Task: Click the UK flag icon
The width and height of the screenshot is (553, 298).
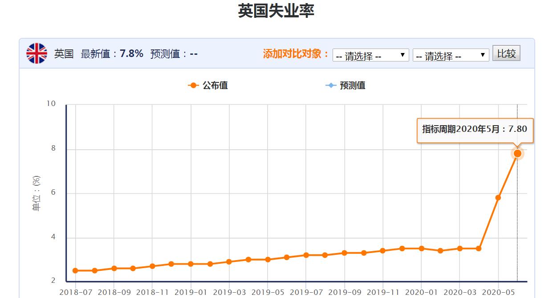Action: point(36,53)
